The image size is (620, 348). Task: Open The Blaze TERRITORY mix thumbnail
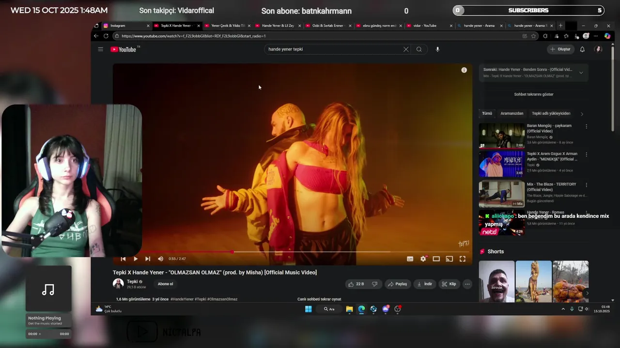pos(502,194)
